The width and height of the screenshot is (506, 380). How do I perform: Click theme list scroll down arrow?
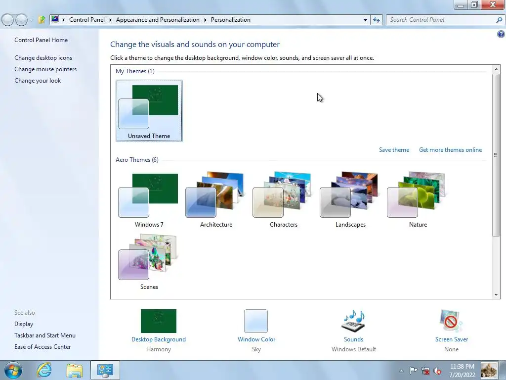coord(496,295)
